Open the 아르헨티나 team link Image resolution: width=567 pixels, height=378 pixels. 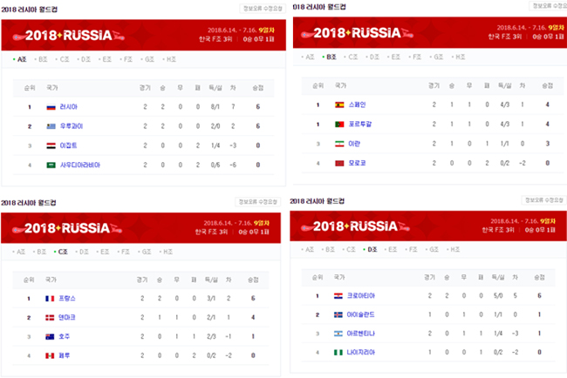[x=360, y=334]
